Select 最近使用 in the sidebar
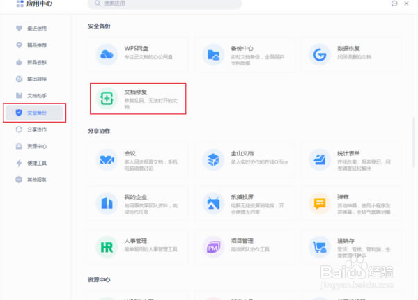Viewport: 418px width, 300px height. (x=34, y=29)
